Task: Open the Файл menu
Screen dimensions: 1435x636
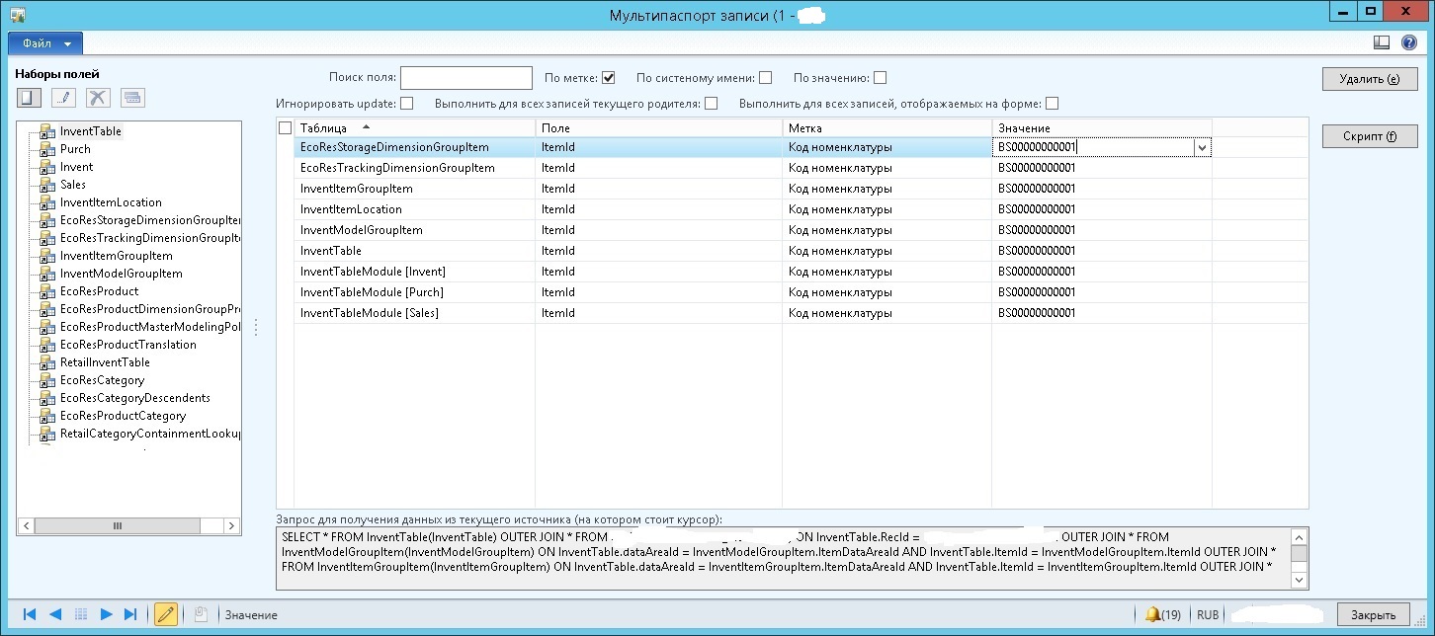Action: pos(45,43)
